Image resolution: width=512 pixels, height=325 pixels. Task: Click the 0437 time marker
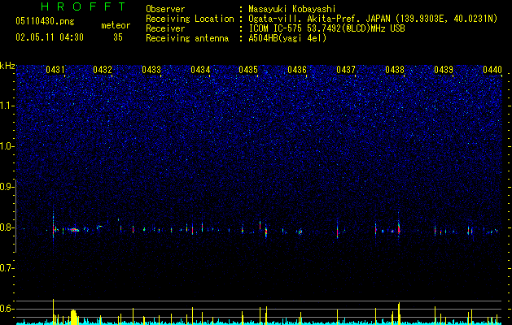point(346,70)
